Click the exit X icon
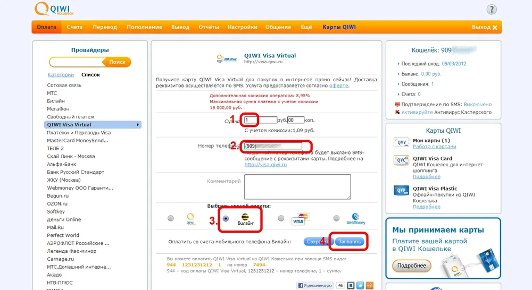The width and height of the screenshot is (532, 290). (495, 28)
